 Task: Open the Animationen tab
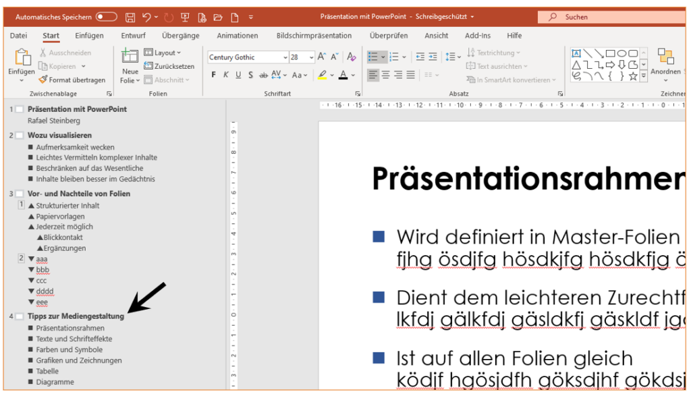pyautogui.click(x=238, y=36)
